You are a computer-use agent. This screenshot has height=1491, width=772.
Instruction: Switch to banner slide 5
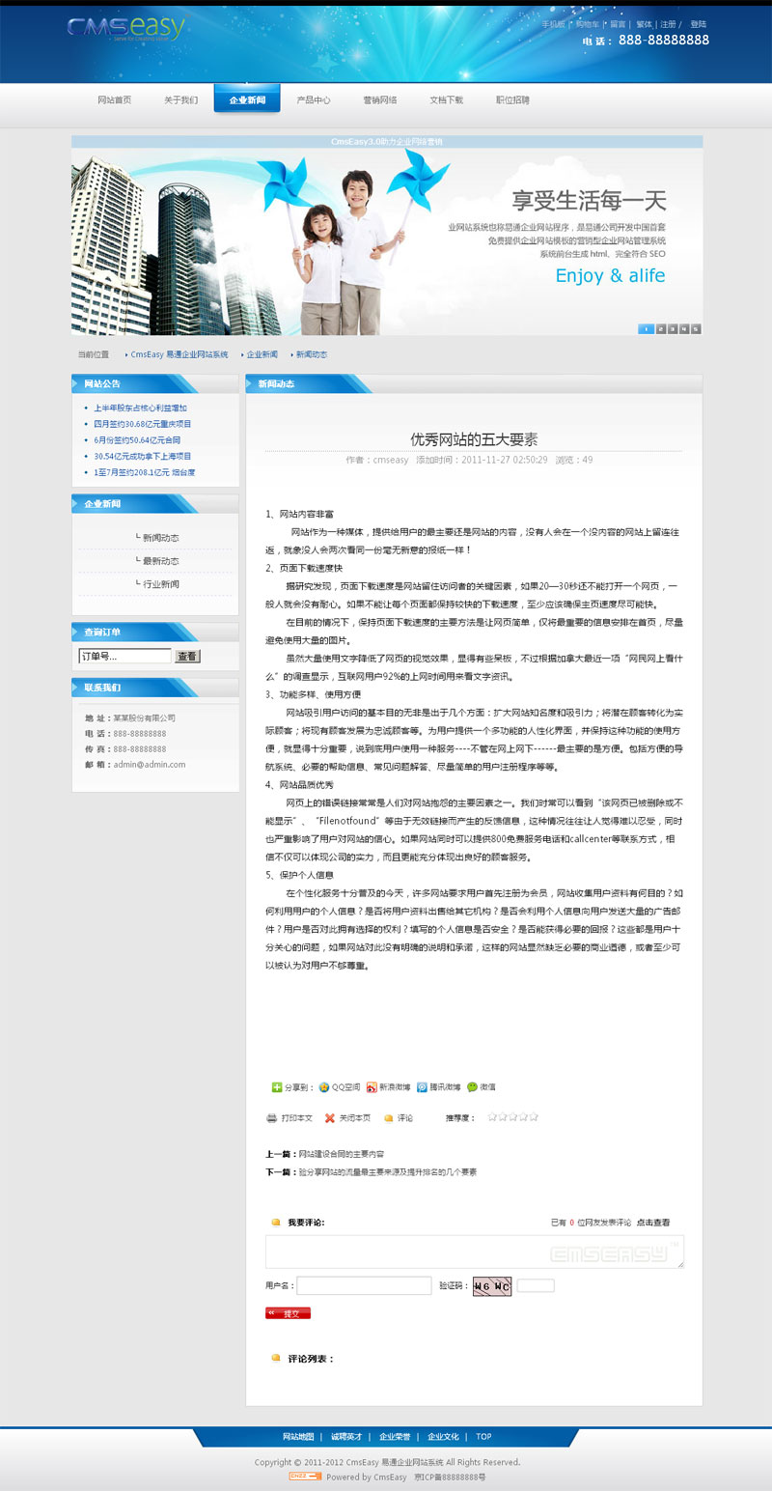click(x=696, y=328)
